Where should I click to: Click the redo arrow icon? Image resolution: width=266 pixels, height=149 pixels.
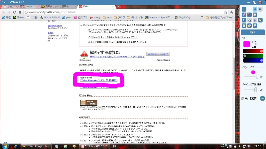[x=260, y=10]
